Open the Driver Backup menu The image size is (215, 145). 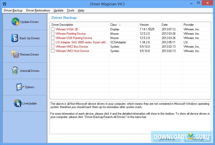coord(13,10)
